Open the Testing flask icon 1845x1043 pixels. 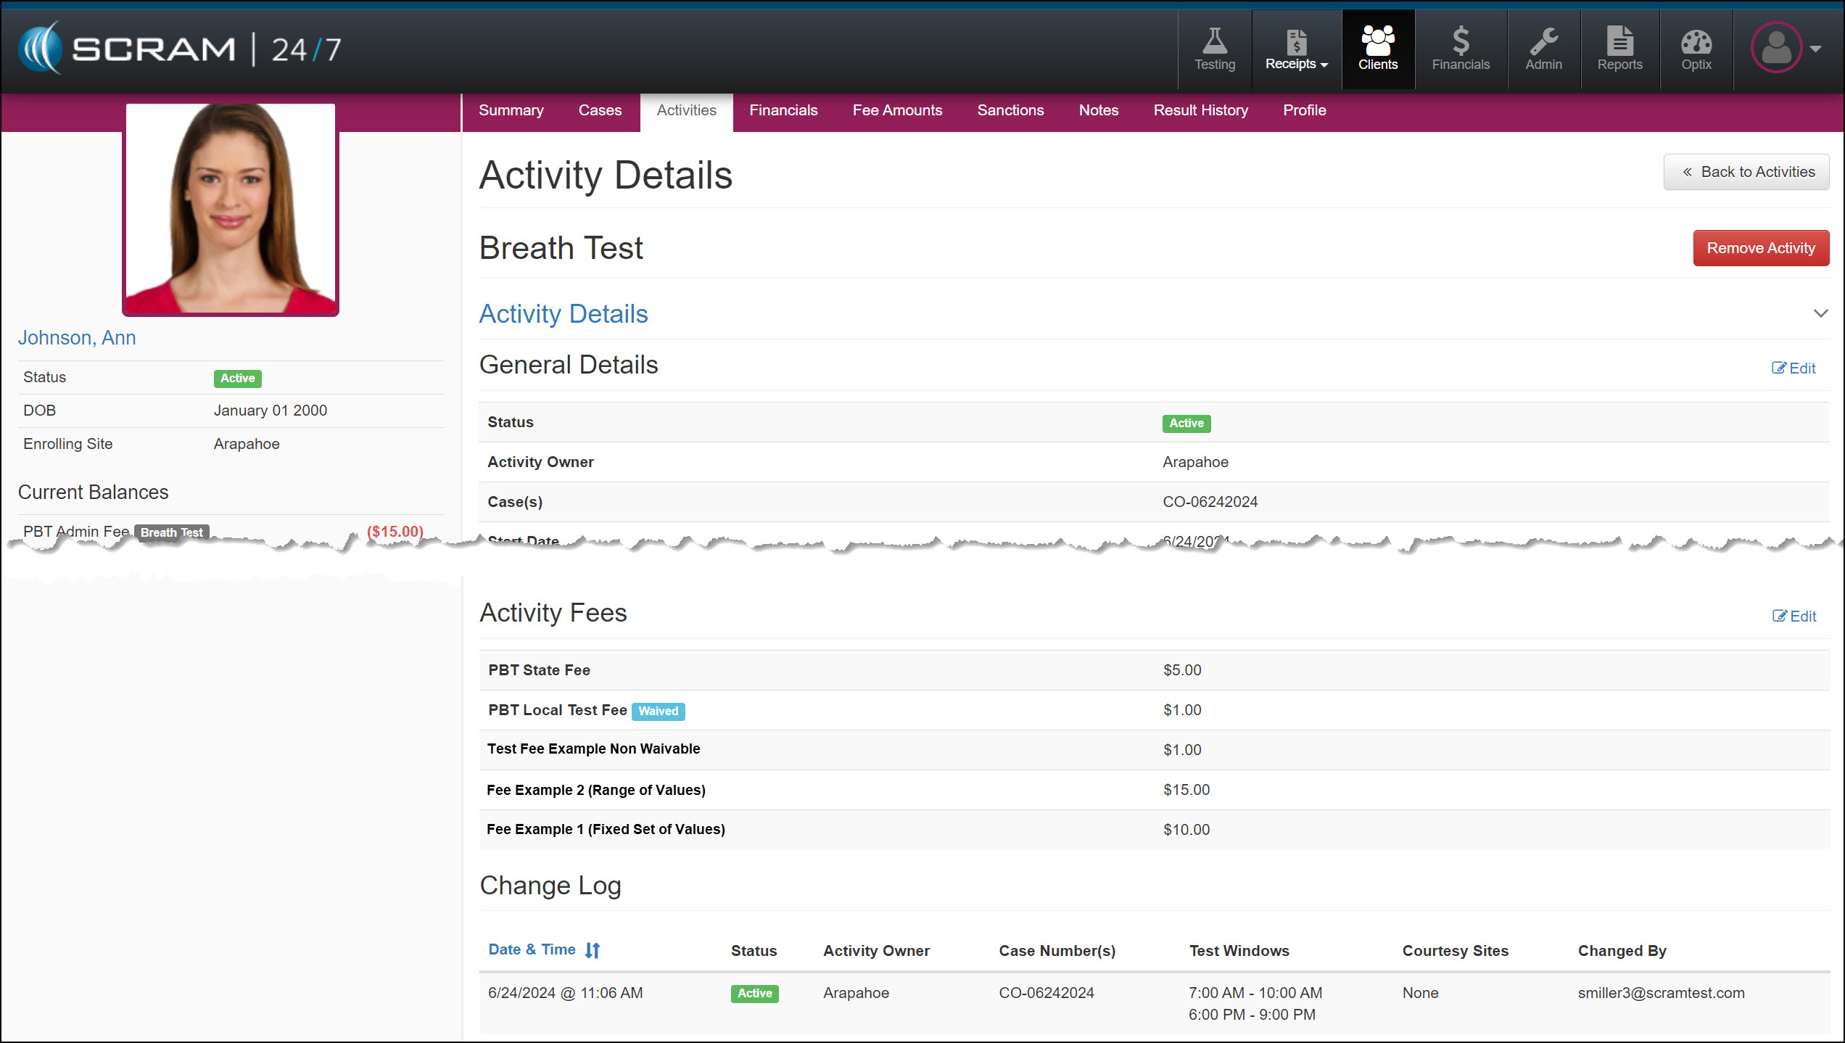(1215, 49)
